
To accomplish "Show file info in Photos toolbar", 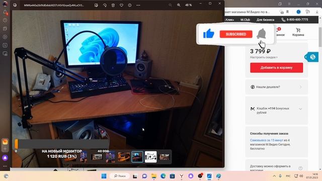I will (x=130, y=6).
